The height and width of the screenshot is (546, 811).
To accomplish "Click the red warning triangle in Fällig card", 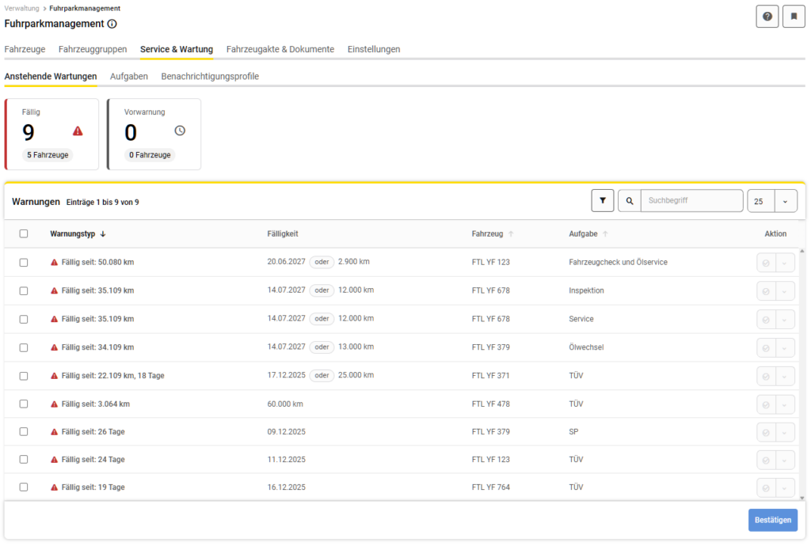I will tap(78, 131).
